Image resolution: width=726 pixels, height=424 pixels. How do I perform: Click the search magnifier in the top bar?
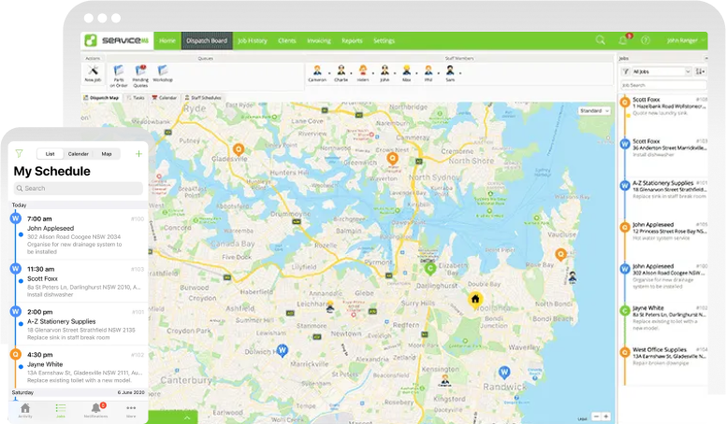(x=601, y=40)
